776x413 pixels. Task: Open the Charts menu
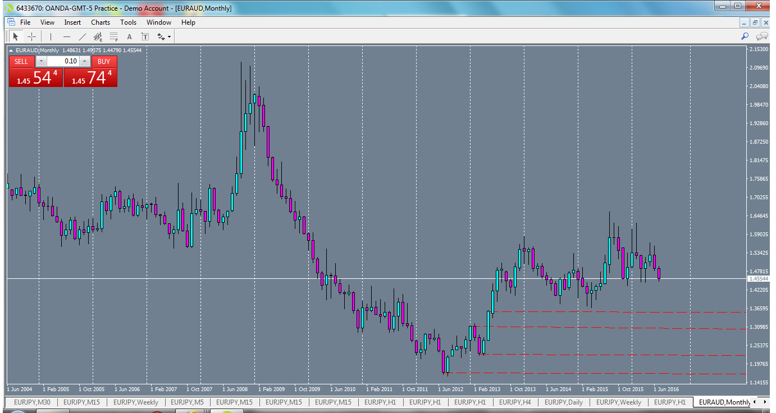coord(100,22)
